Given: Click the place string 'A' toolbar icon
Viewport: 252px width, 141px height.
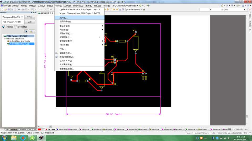Looking at the screenshot, I should click(x=120, y=10).
